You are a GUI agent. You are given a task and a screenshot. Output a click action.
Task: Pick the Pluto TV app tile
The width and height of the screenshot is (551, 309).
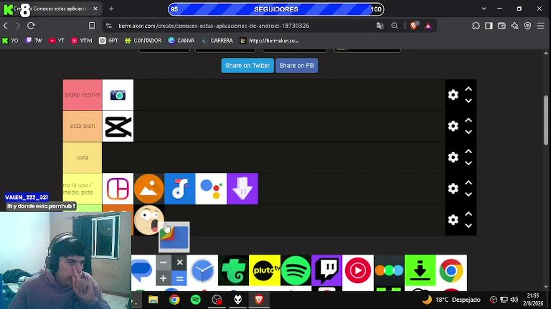click(265, 270)
